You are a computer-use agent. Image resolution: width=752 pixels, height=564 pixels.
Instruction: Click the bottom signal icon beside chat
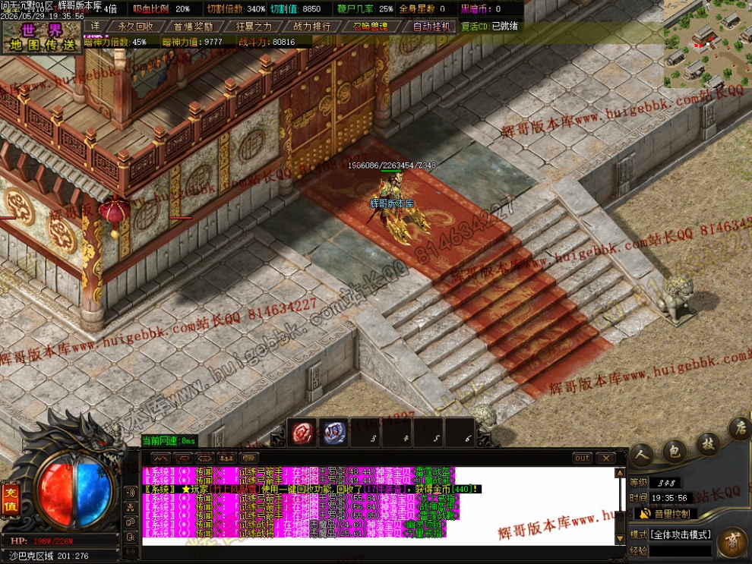(131, 552)
